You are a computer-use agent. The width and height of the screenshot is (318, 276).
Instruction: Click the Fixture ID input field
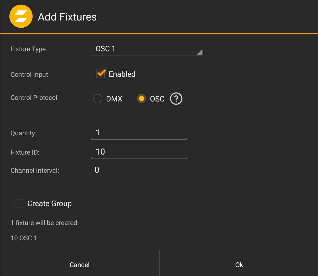point(139,152)
